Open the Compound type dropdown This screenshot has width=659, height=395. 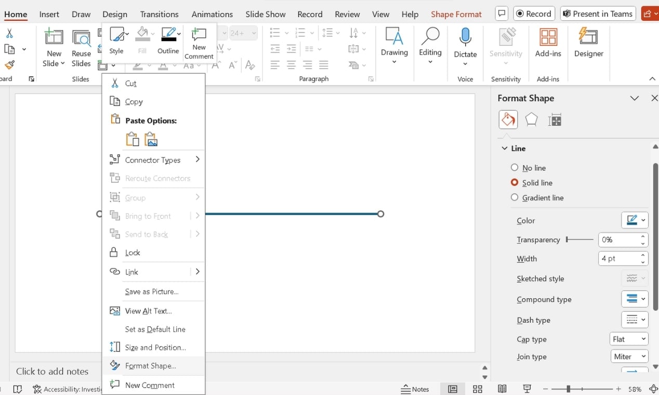[635, 299]
